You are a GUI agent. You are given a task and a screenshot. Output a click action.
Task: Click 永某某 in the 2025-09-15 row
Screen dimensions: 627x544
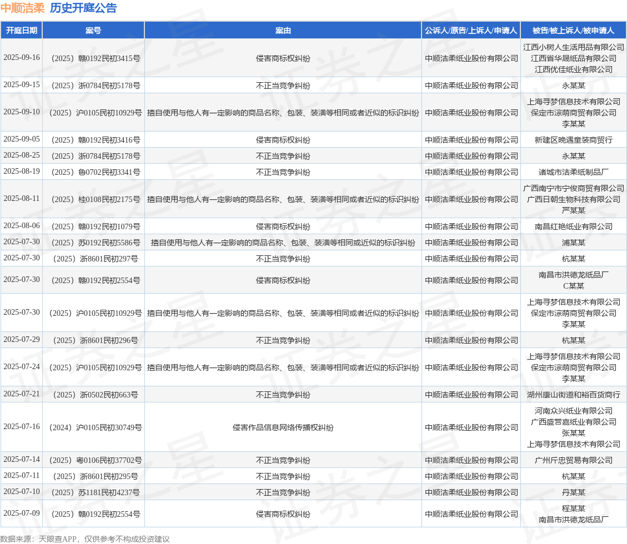[x=574, y=85]
